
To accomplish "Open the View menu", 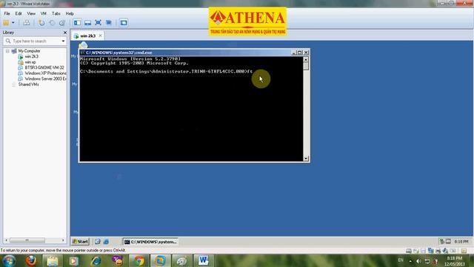I will coord(31,13).
